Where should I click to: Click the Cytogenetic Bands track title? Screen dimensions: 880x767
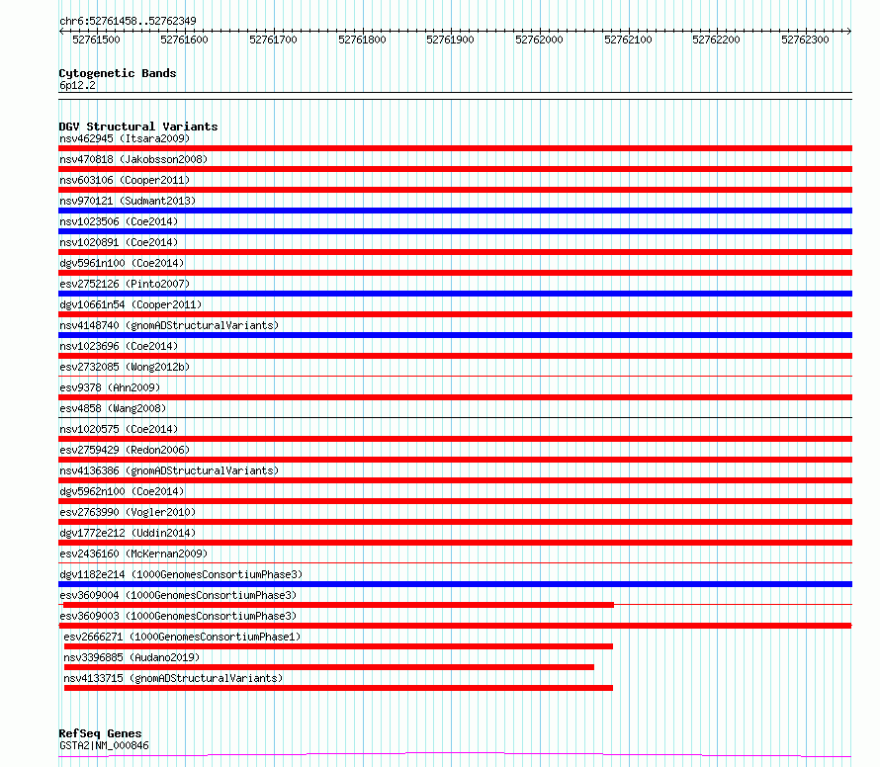pos(118,73)
